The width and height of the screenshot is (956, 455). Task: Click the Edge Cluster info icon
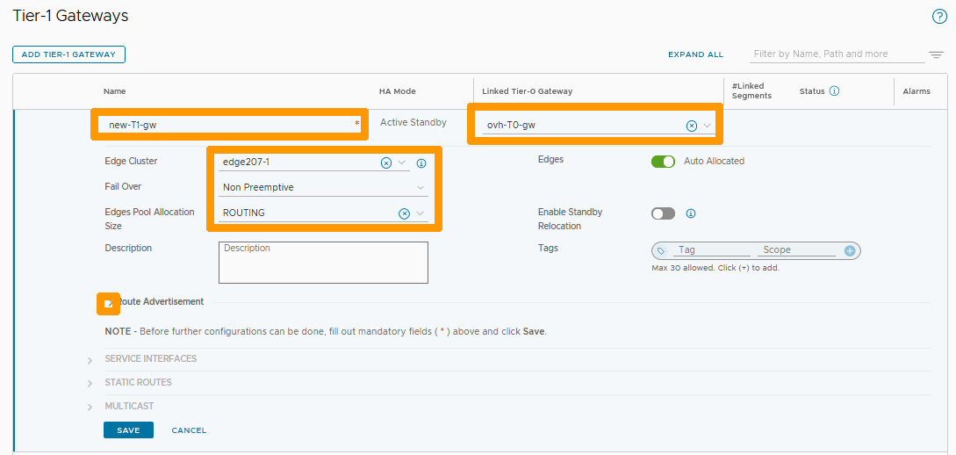[x=421, y=163]
